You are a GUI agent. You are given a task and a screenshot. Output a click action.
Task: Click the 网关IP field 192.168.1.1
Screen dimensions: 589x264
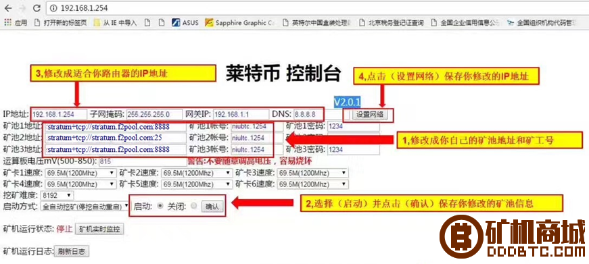coord(241,114)
